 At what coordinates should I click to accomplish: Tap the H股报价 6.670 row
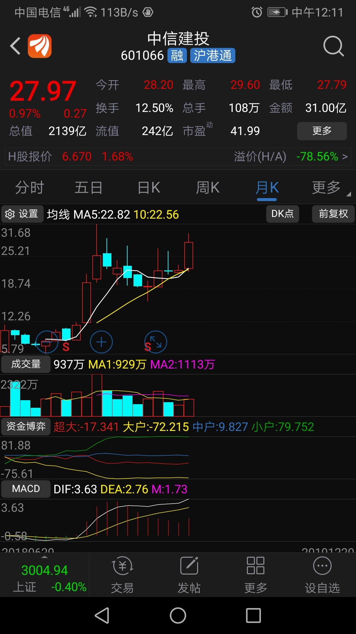pyautogui.click(x=178, y=157)
